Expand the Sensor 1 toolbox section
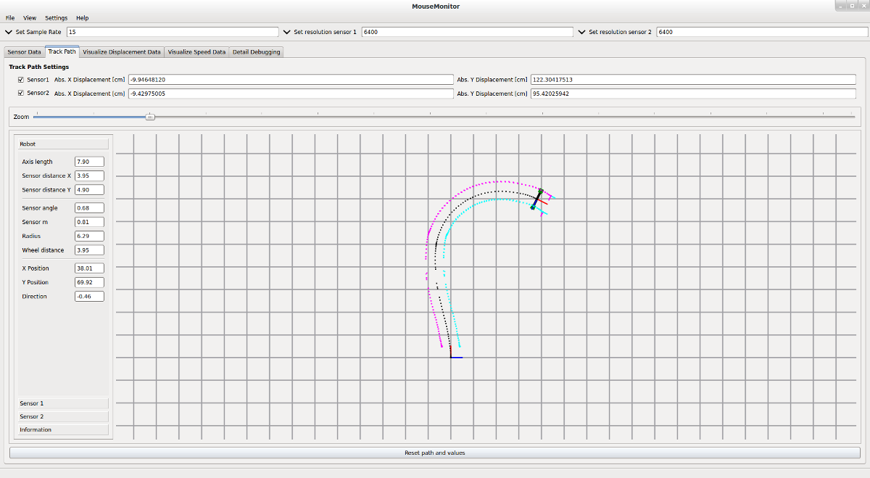The image size is (870, 478). pos(63,403)
